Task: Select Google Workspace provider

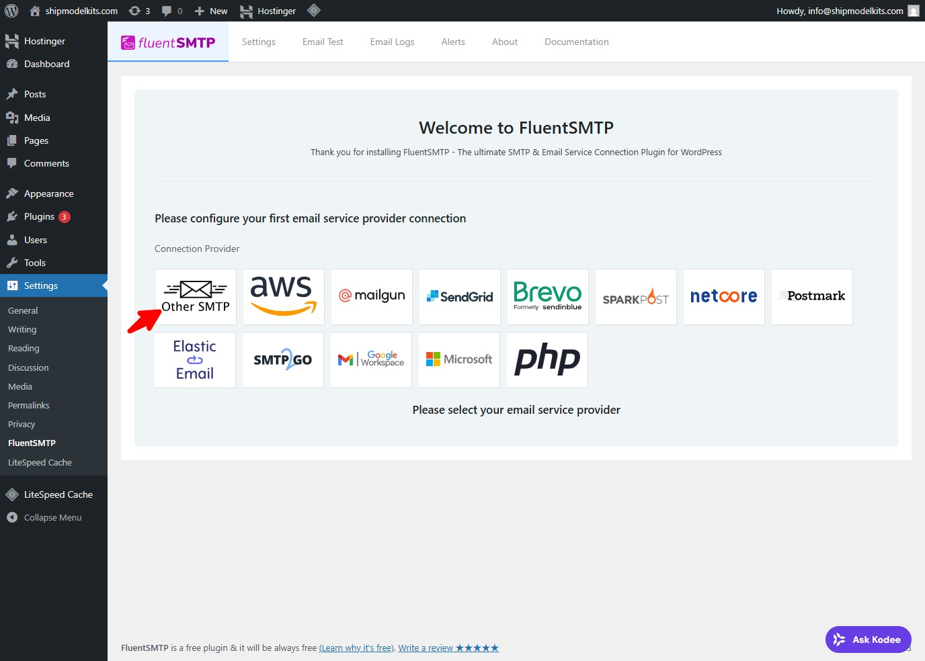Action: 370,359
